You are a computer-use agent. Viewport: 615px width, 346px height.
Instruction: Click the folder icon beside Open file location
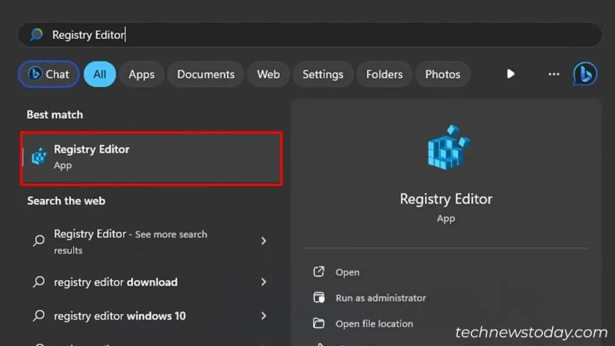319,323
